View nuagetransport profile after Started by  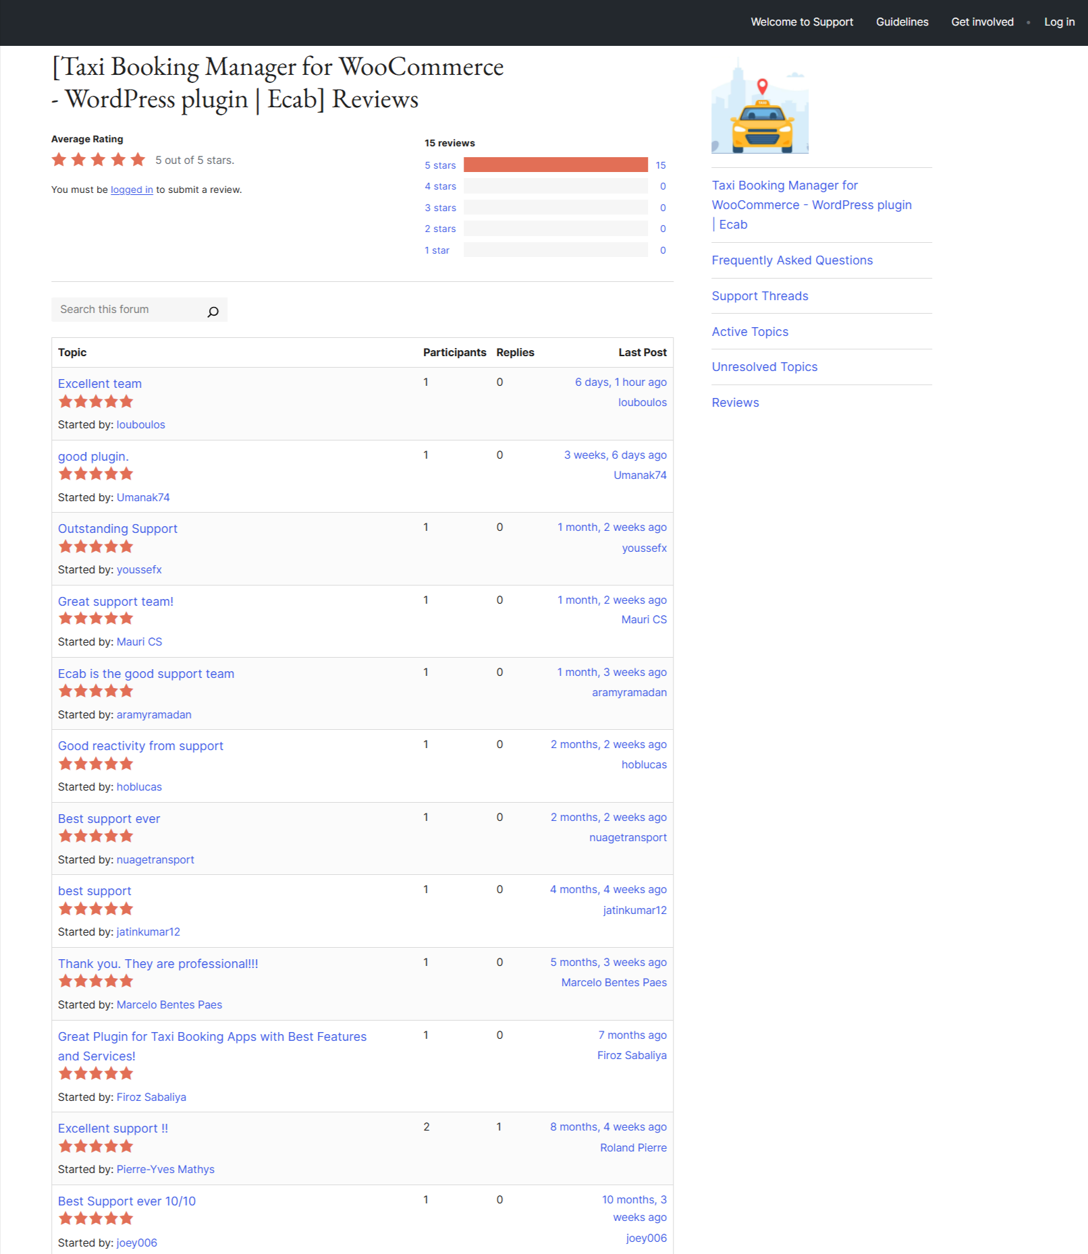coord(155,860)
